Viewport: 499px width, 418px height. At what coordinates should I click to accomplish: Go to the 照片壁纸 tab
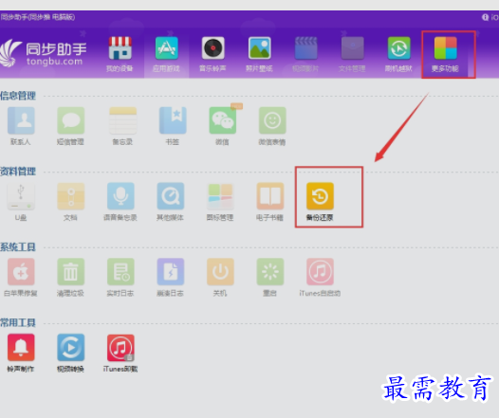pos(259,53)
